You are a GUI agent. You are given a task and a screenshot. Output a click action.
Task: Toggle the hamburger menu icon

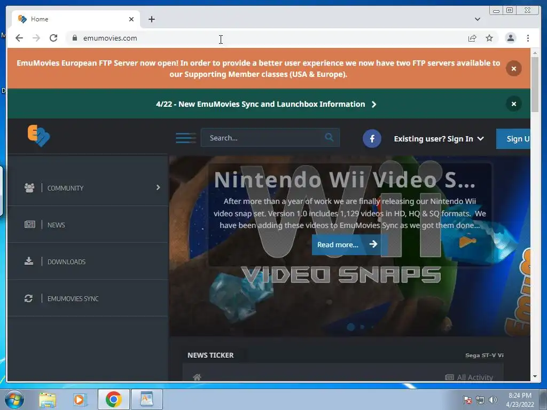(185, 138)
